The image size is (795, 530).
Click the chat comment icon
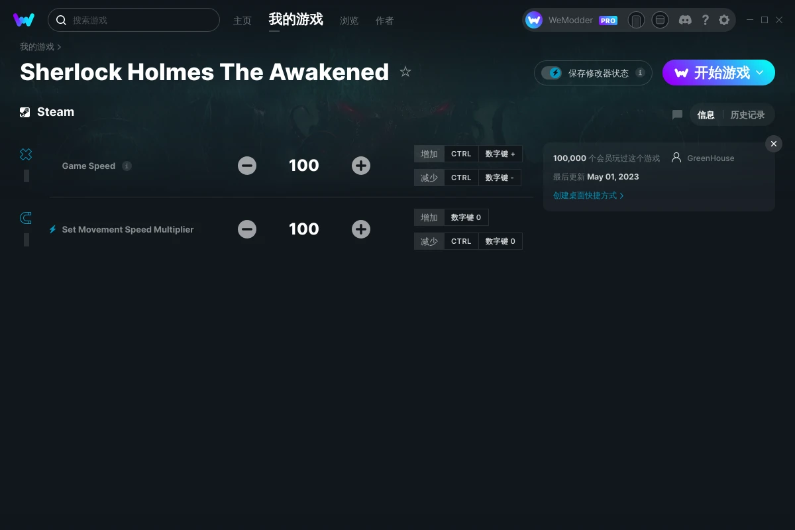pyautogui.click(x=677, y=115)
